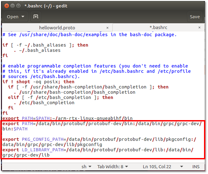The width and height of the screenshot is (208, 174).
Task: Create a new document with the toolbar icon
Action: pyautogui.click(x=36, y=17)
